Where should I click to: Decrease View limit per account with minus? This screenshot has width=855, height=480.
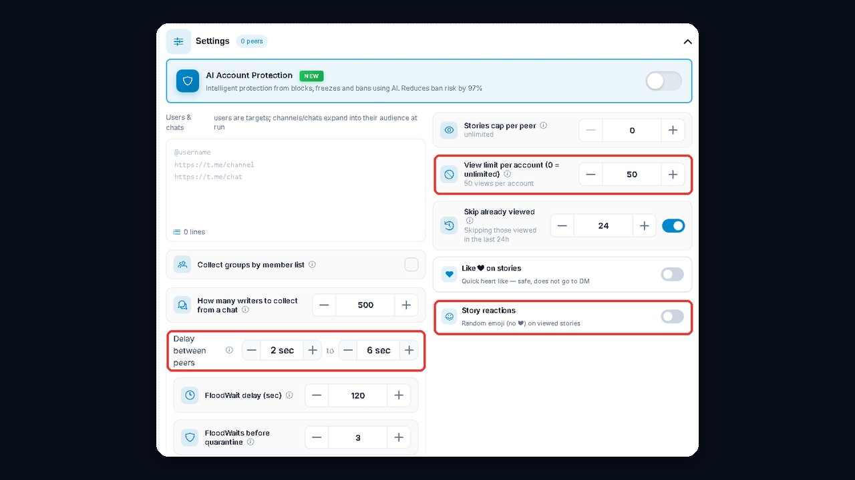click(x=590, y=175)
